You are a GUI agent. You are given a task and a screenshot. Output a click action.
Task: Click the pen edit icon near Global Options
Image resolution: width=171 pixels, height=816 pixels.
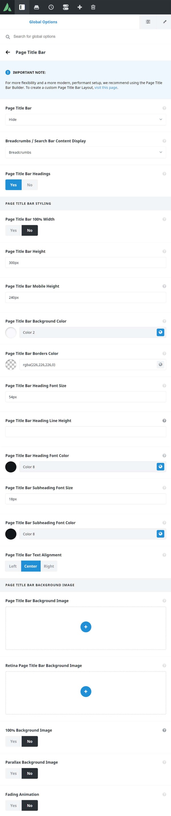[164, 22]
